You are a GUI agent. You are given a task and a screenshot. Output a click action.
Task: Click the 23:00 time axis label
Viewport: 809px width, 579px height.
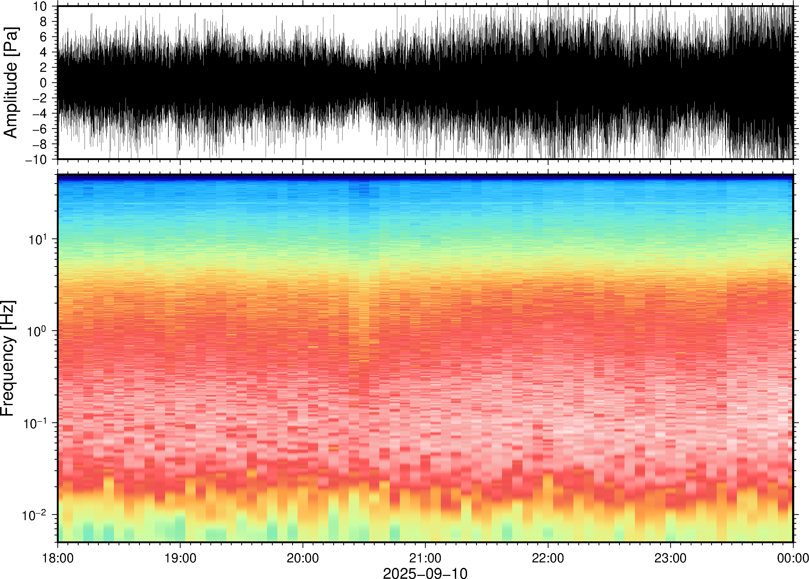tap(670, 558)
